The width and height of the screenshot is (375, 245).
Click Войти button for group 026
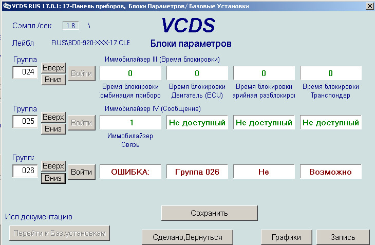pos(82,172)
